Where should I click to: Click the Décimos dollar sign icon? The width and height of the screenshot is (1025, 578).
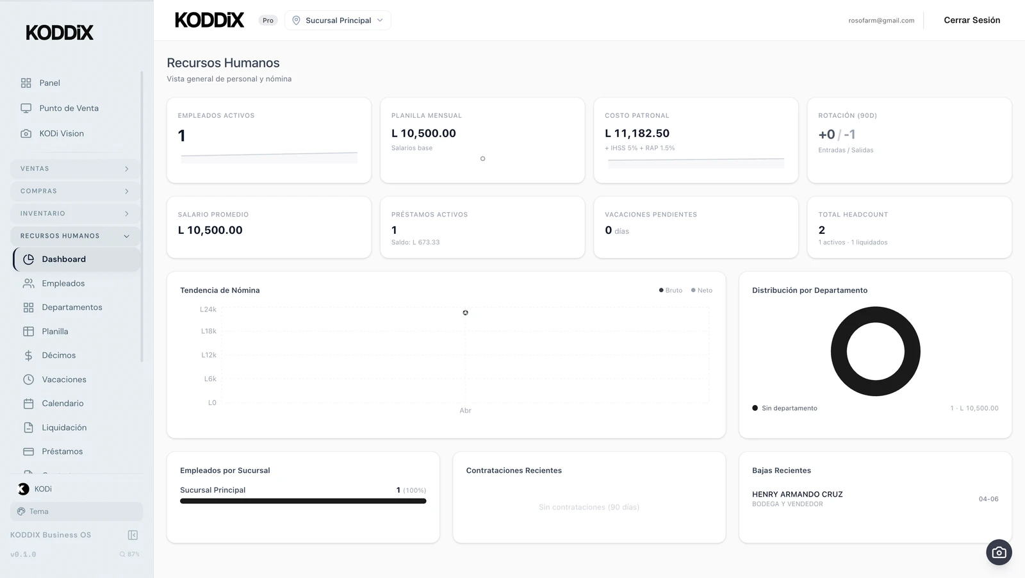click(28, 356)
